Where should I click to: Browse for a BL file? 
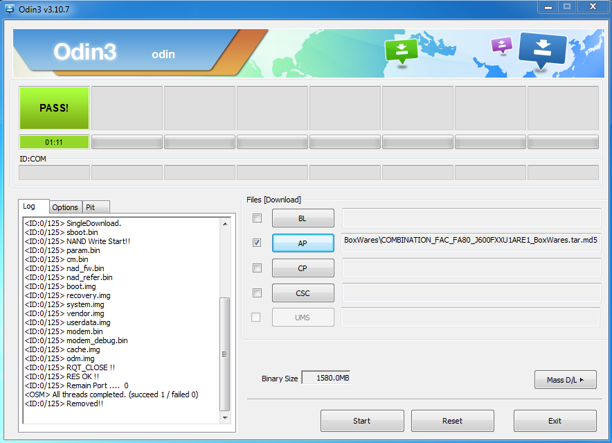coord(303,218)
